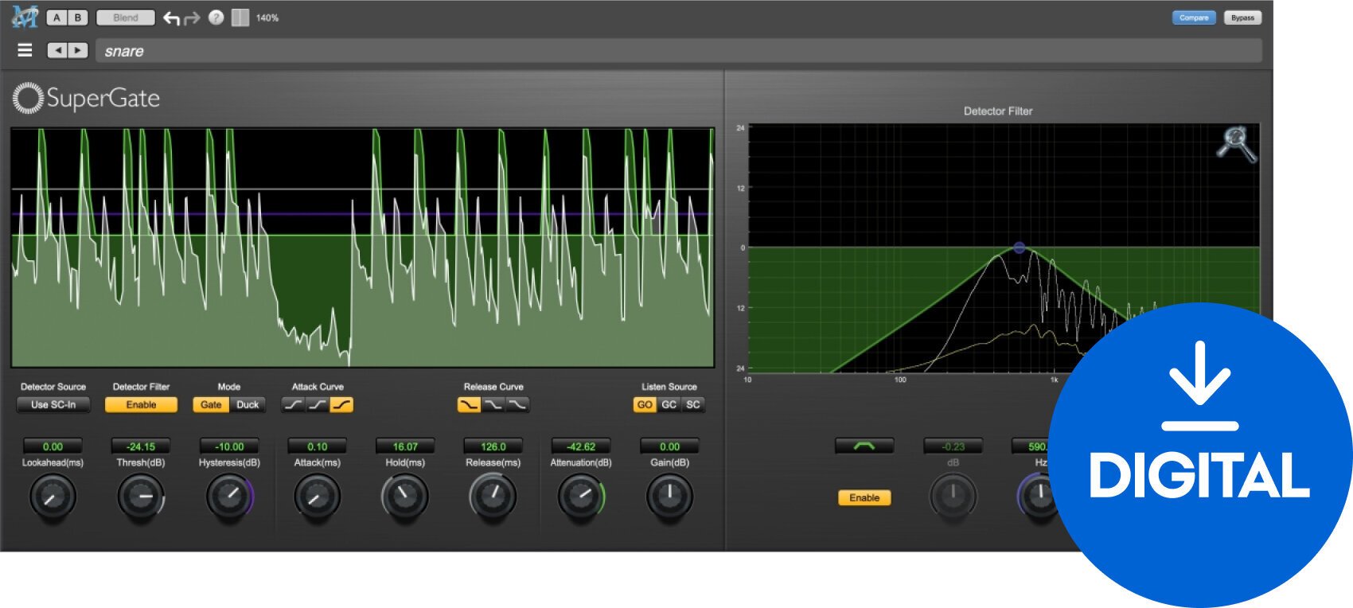Screen dimensions: 1353x608
Task: Click the snare preset name field
Action: (x=678, y=51)
